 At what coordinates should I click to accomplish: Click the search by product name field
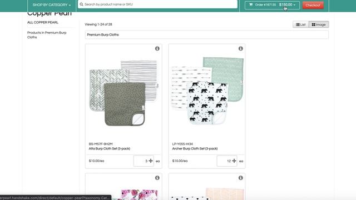tap(157, 4)
